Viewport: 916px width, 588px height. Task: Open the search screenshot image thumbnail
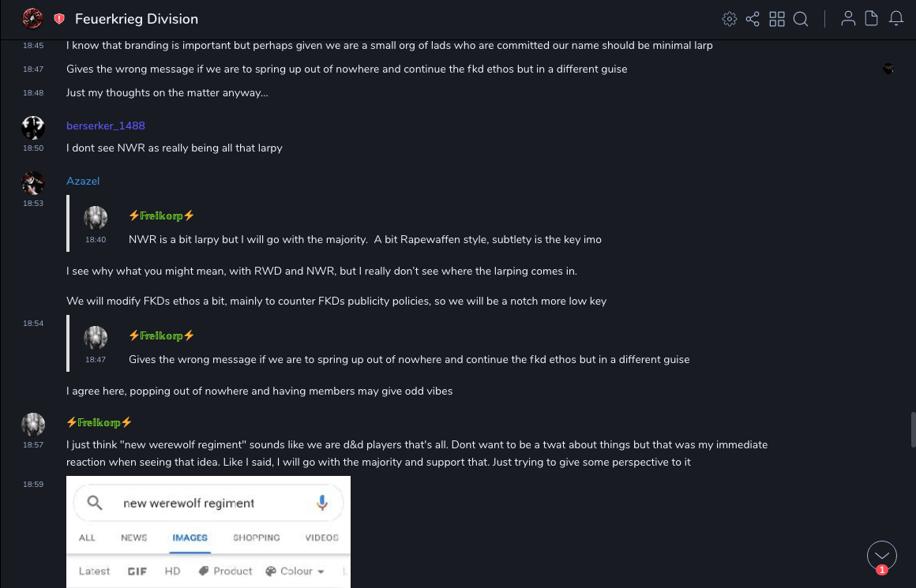tap(208, 531)
